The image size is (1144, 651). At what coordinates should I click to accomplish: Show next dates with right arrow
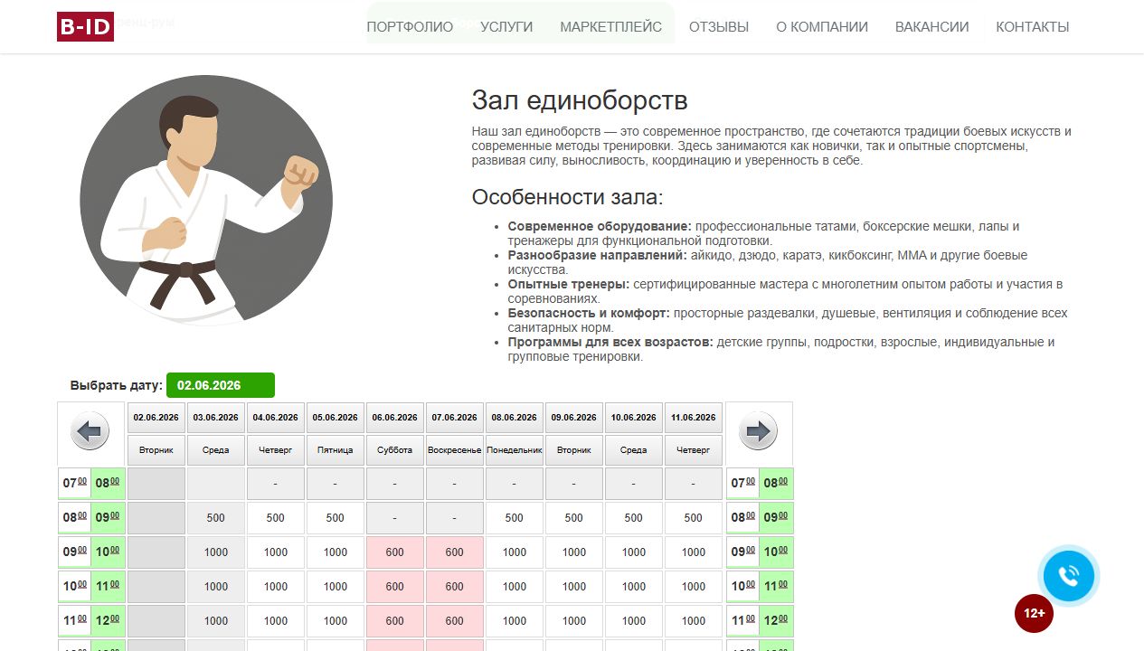[758, 431]
